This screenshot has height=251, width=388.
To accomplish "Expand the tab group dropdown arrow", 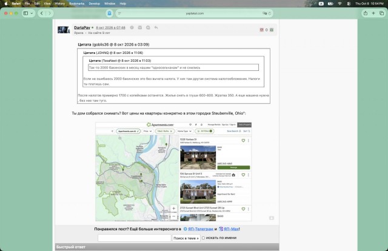I will click(x=32, y=13).
